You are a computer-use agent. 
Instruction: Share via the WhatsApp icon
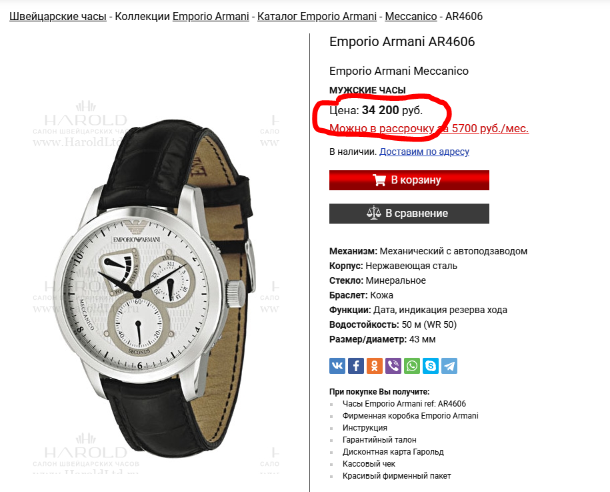(x=412, y=366)
